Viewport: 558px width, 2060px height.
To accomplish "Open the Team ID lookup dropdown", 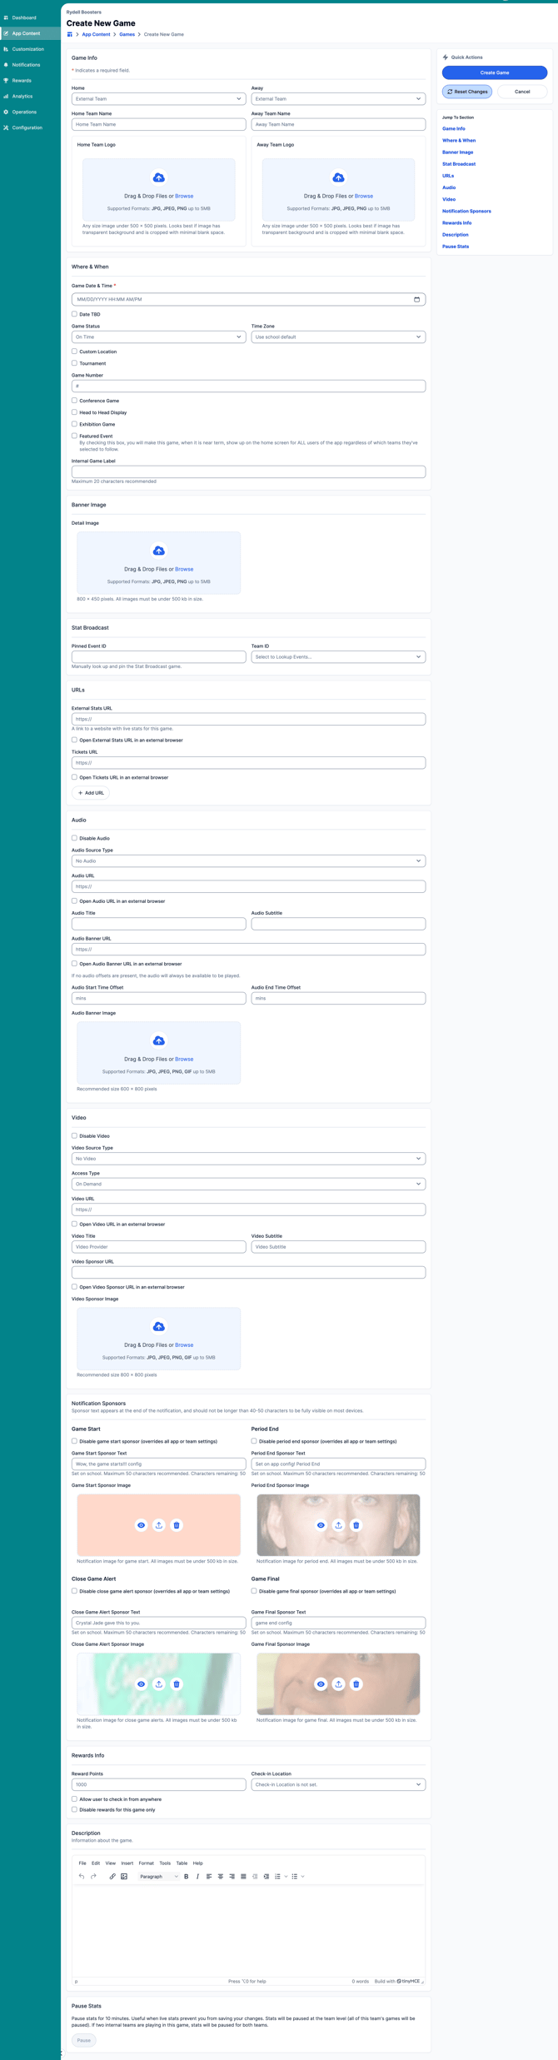I will (338, 656).
